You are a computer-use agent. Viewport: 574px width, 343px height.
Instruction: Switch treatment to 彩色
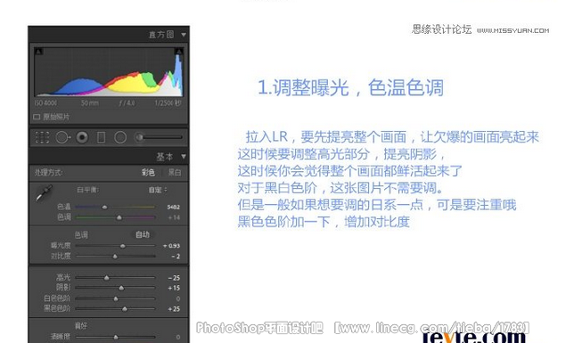pyautogui.click(x=148, y=173)
